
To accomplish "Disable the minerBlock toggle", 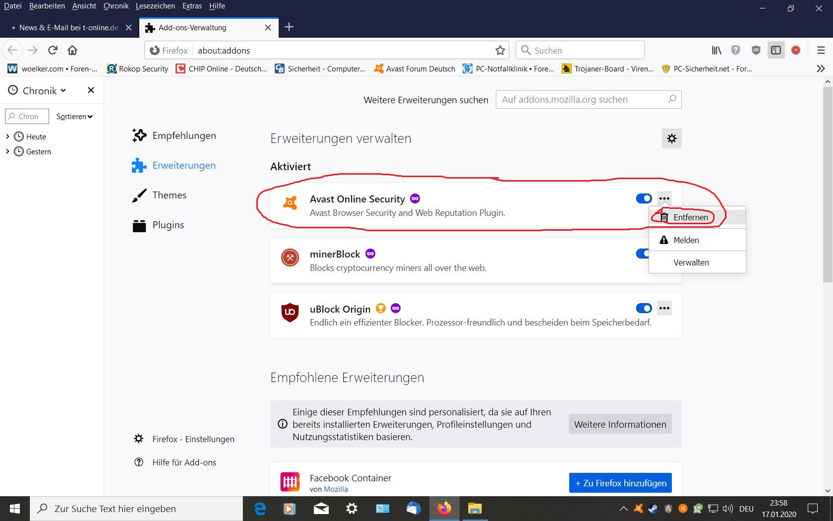I will tap(643, 254).
